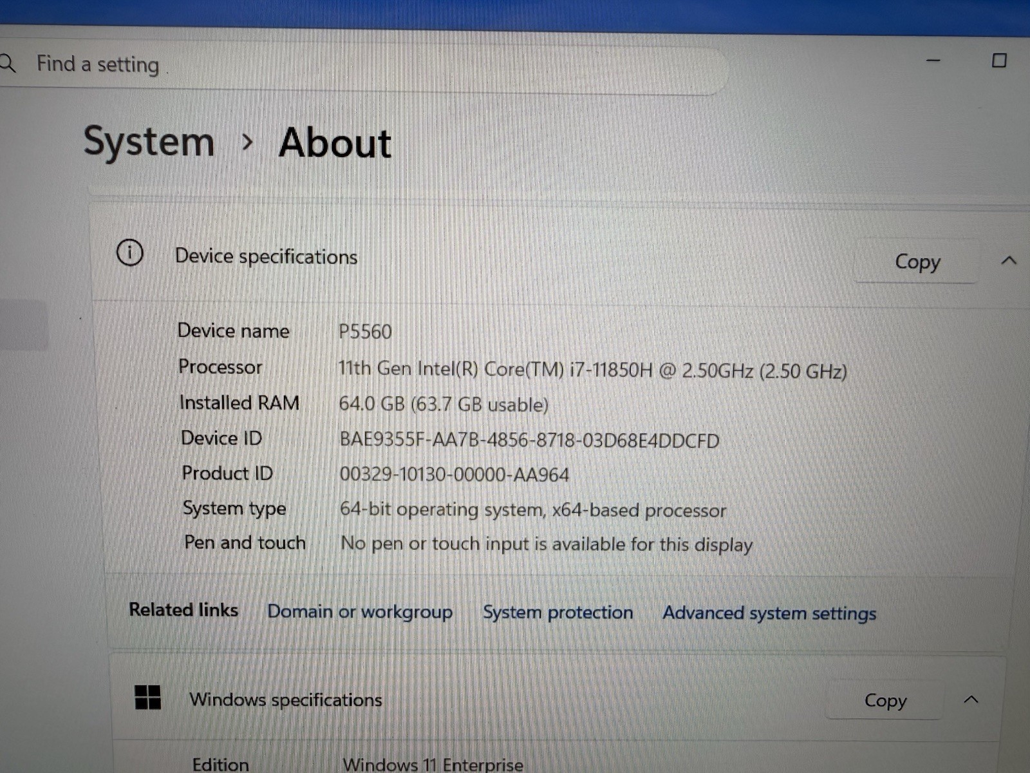Click the Windows specifications header title

[286, 700]
